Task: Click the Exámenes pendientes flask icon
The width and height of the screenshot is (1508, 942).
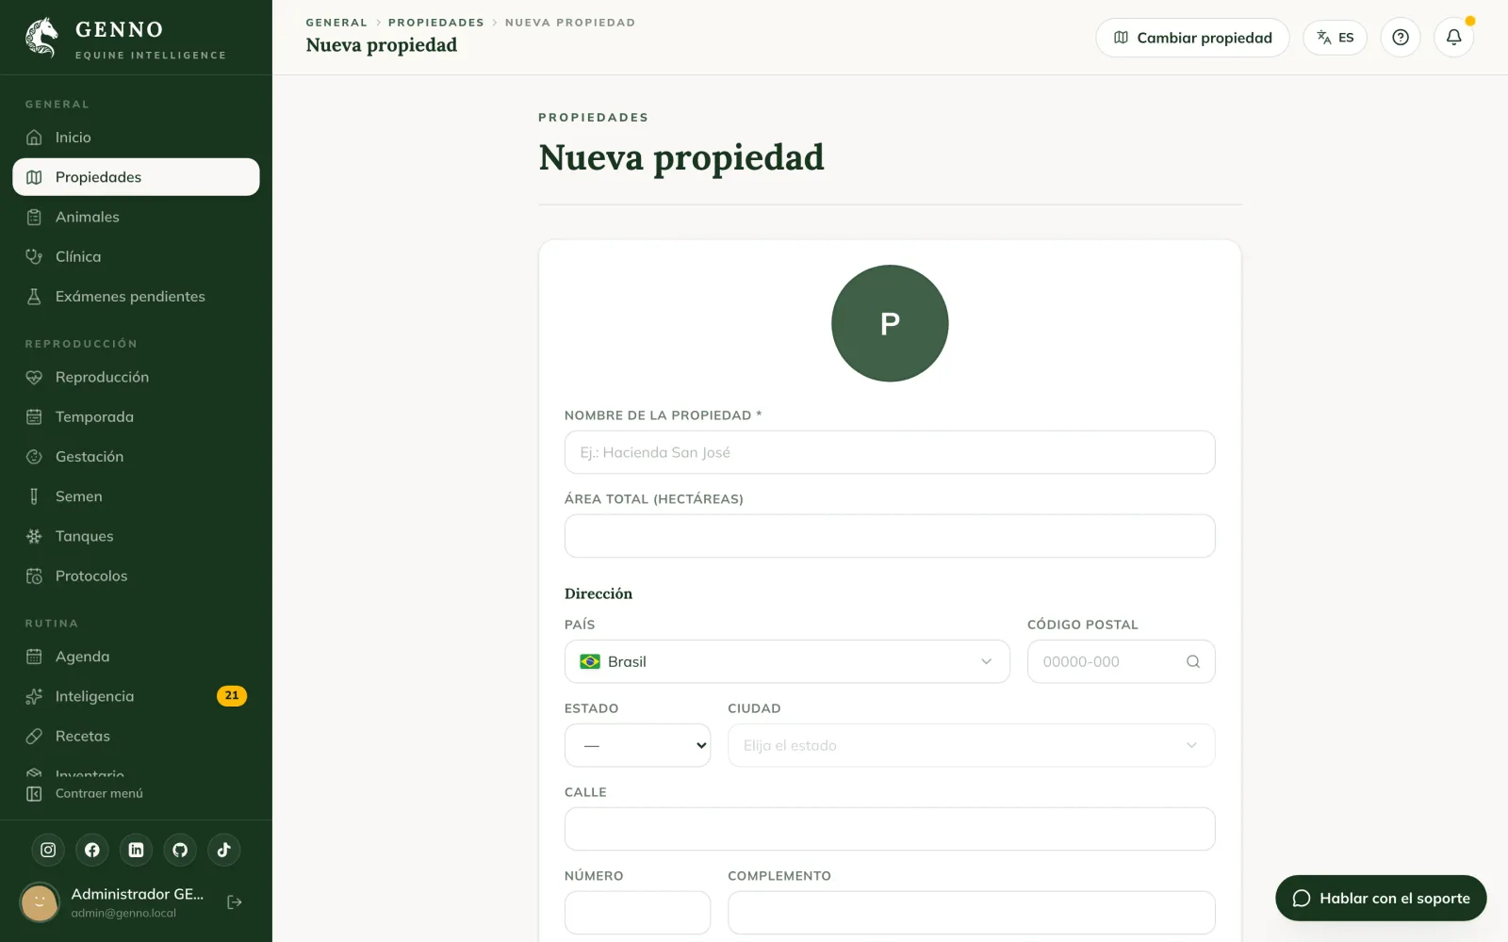Action: coord(34,296)
